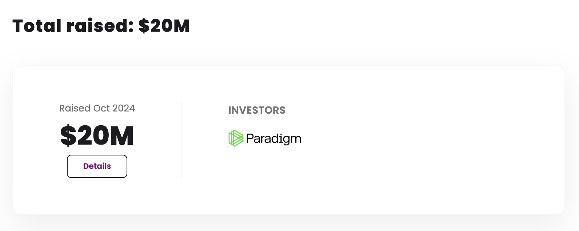Screen dimensions: 579x231
Task: Click the final "m" of the Paradigm wordmark
Action: (296, 139)
